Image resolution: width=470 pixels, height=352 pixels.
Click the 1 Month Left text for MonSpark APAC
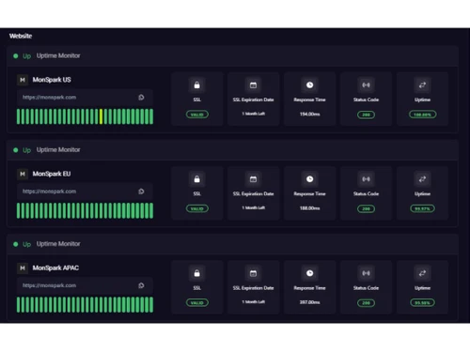pos(254,302)
